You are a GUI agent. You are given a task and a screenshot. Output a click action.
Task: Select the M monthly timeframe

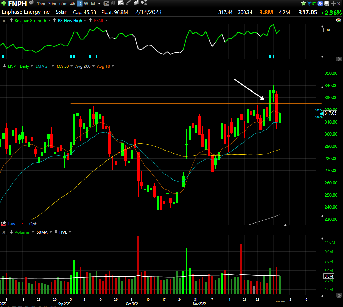pyautogui.click(x=93, y=4)
